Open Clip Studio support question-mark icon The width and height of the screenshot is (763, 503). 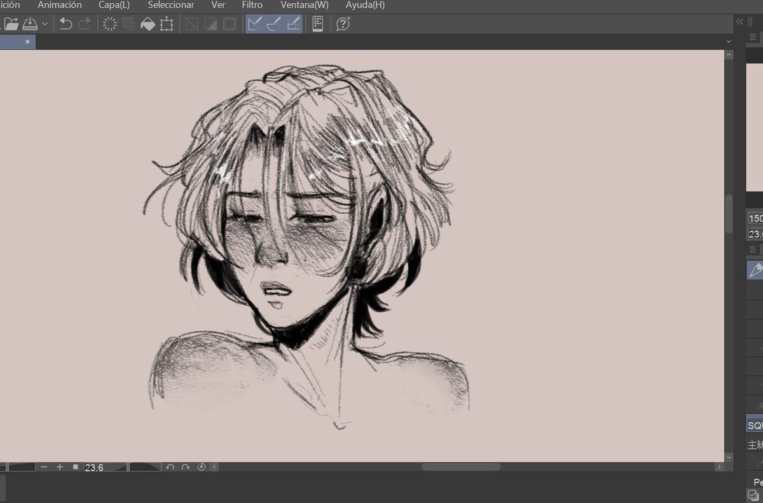coord(343,24)
